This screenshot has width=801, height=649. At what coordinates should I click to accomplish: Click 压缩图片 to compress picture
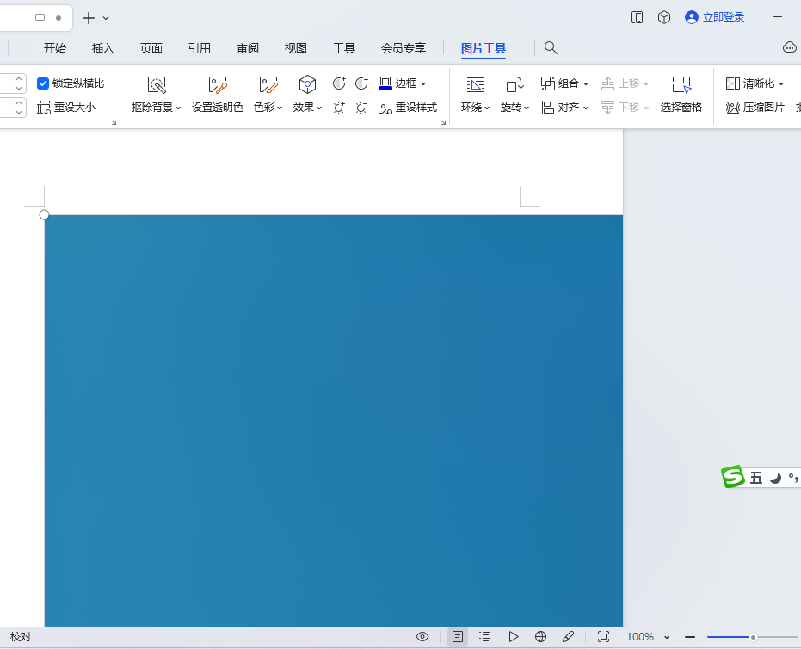[x=755, y=108]
